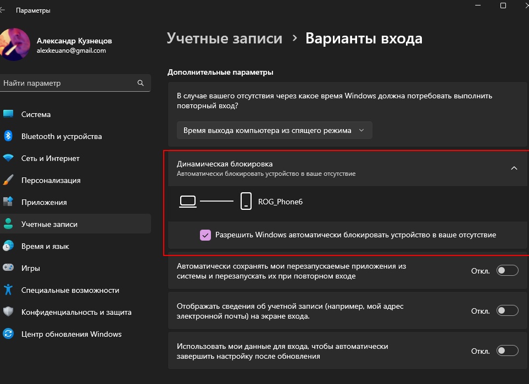Click the back arrow in title bar
This screenshot has width=529, height=384.
tap(2, 10)
